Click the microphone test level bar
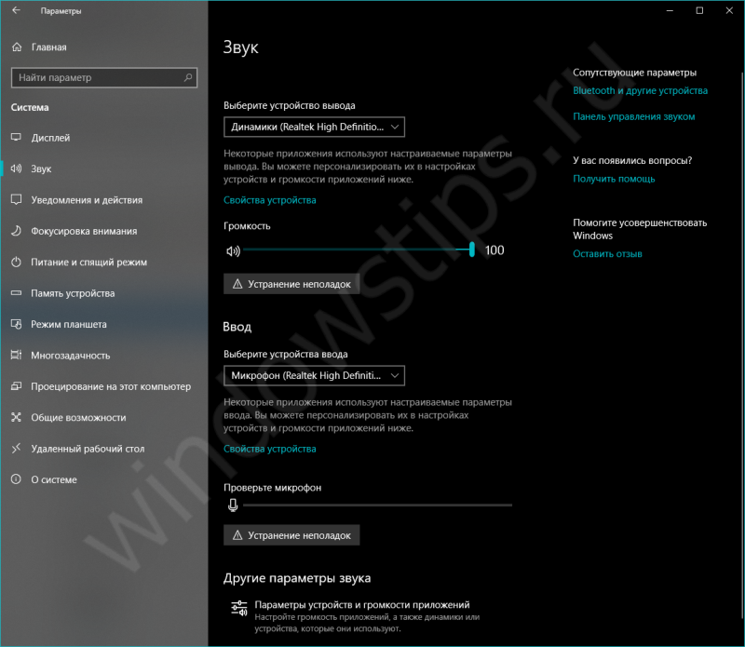745x647 pixels. [378, 505]
